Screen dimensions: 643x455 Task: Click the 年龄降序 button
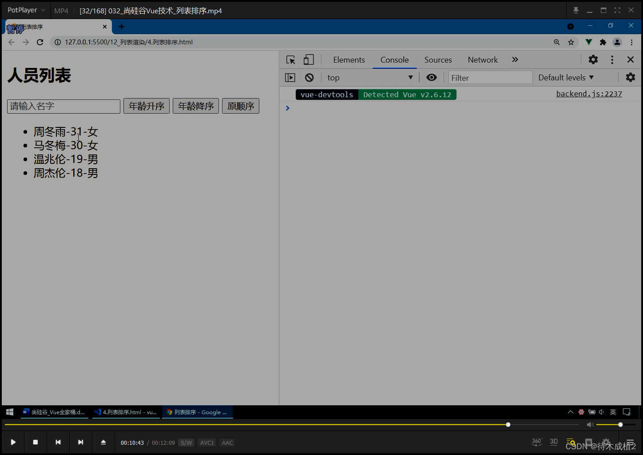coord(196,106)
